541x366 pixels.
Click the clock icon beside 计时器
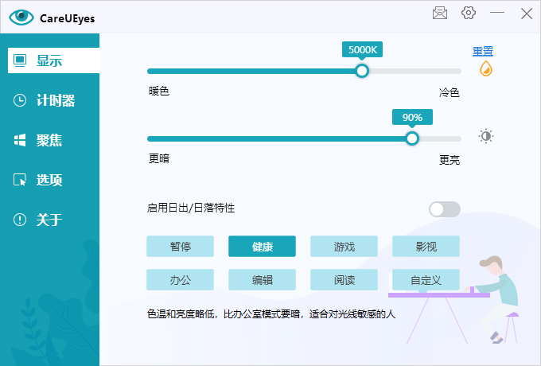tap(20, 100)
